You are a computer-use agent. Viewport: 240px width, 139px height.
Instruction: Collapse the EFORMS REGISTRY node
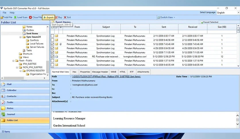point(20,71)
